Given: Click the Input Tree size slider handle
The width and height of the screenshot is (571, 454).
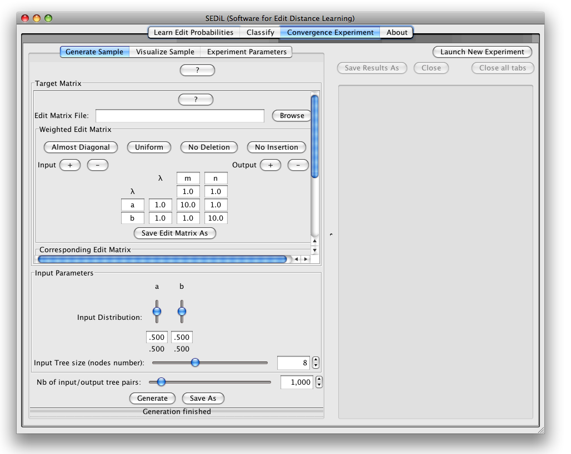Looking at the screenshot, I should [195, 363].
